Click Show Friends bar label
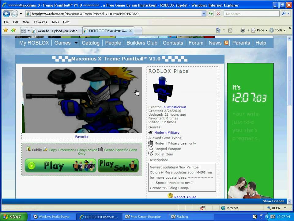294x221 pixels. point(273,201)
